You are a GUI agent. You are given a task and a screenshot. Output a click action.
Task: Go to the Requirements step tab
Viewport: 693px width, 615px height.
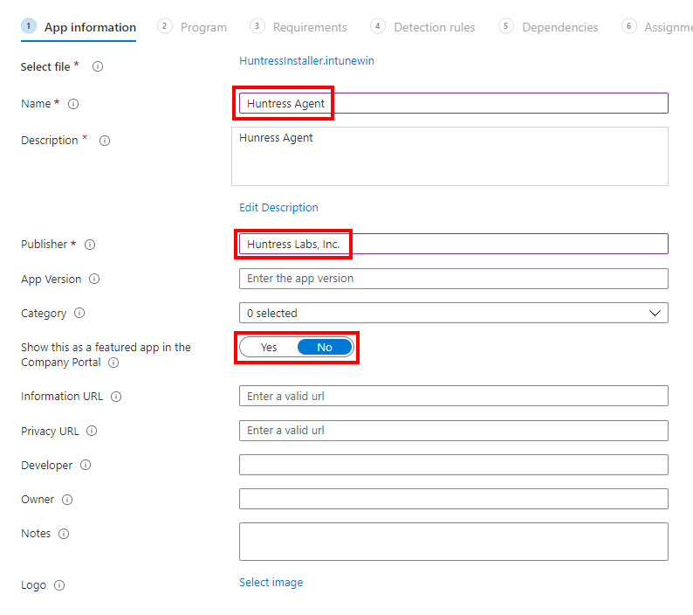[298, 27]
